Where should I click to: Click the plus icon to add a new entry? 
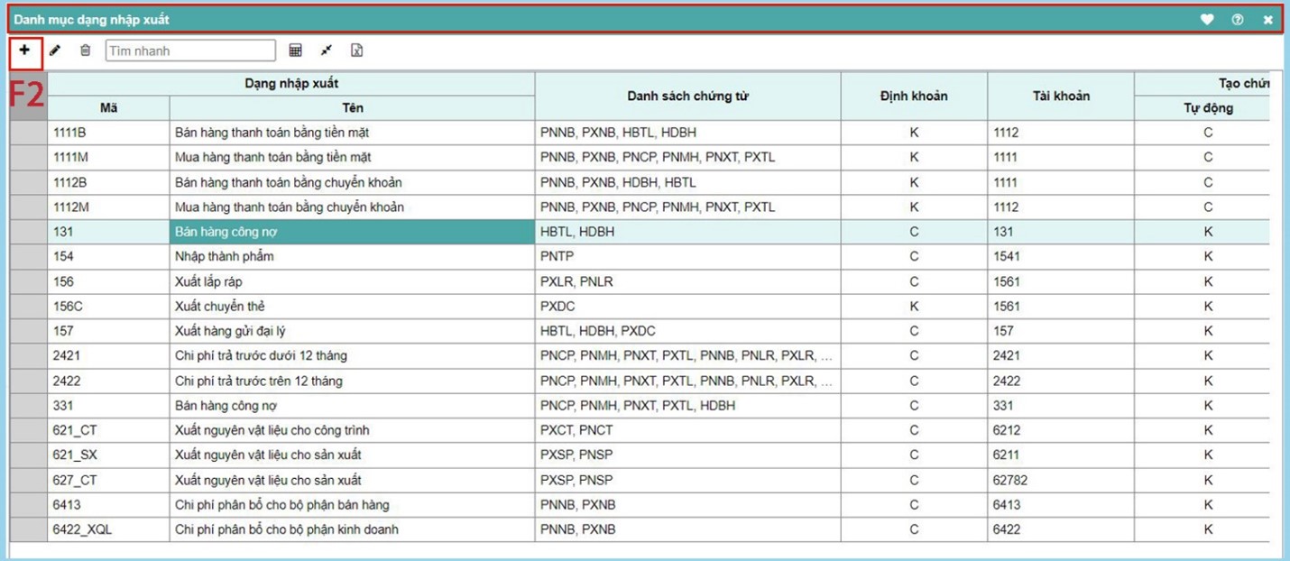[x=24, y=51]
